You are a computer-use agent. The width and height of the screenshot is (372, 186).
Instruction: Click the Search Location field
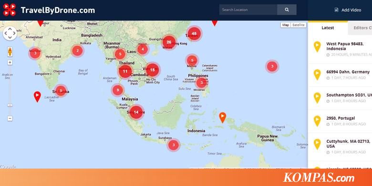click(248, 10)
